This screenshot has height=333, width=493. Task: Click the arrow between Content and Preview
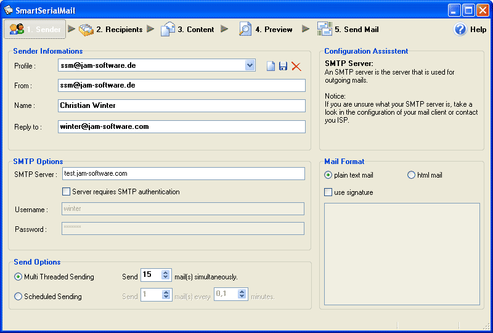224,29
